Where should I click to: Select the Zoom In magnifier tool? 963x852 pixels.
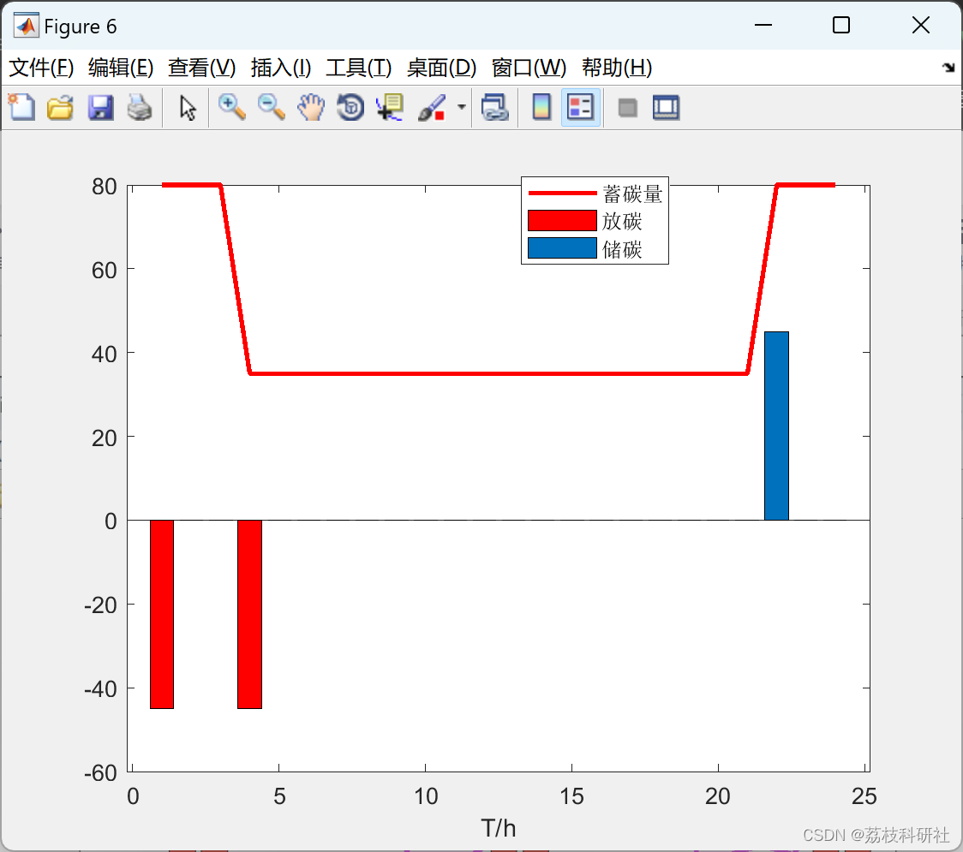[x=231, y=107]
